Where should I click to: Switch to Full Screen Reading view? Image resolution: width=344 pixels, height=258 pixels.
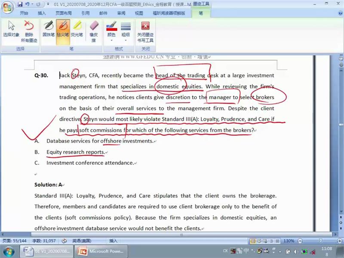tap(259, 241)
